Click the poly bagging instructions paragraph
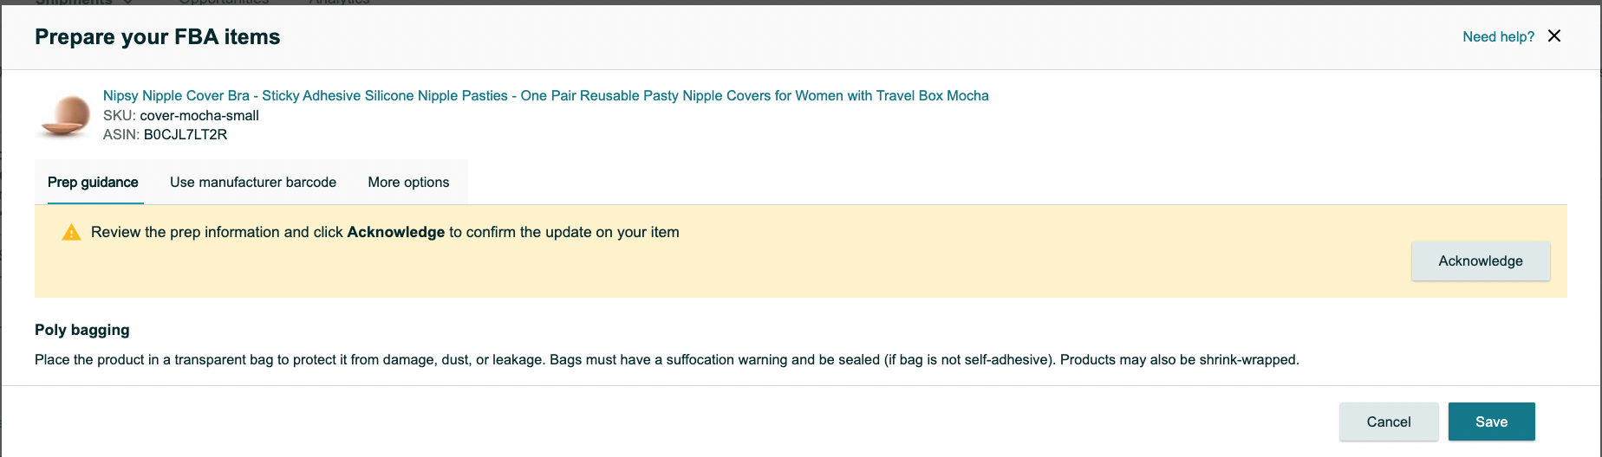Screen dimensions: 1602x457 point(667,359)
